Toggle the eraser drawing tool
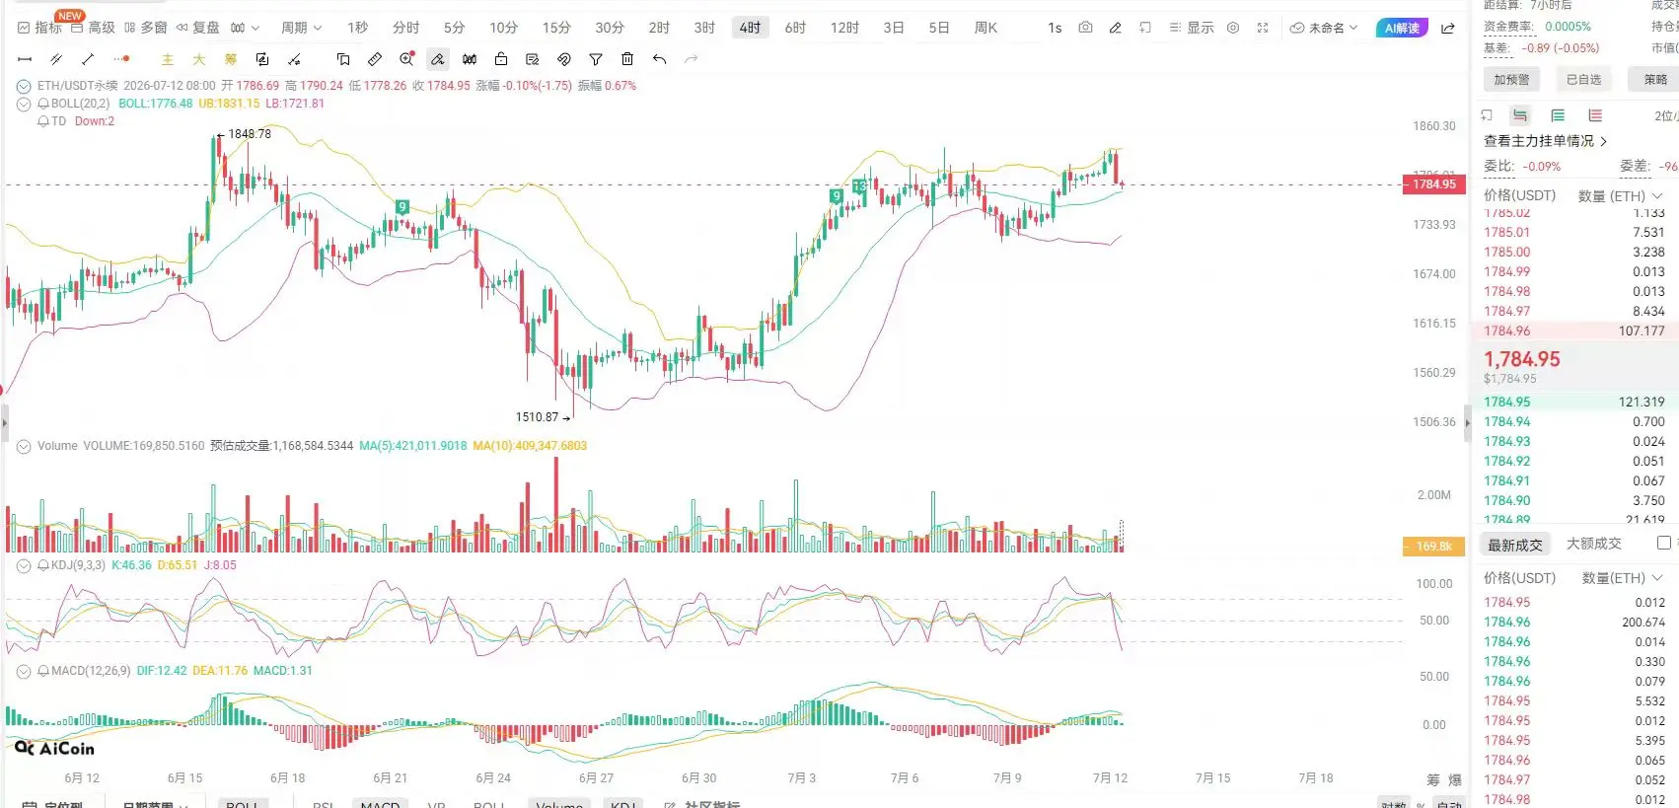The width and height of the screenshot is (1679, 808). [438, 59]
